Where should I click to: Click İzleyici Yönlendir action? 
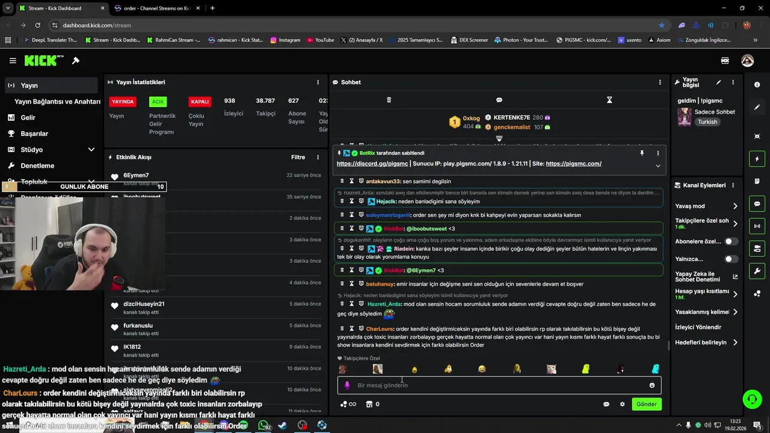pos(698,327)
